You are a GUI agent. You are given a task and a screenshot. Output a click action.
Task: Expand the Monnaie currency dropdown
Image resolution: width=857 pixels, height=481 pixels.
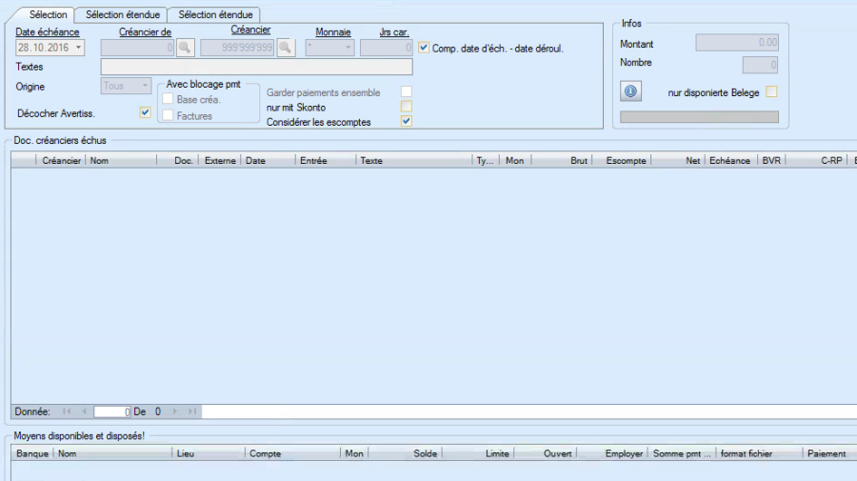(348, 48)
